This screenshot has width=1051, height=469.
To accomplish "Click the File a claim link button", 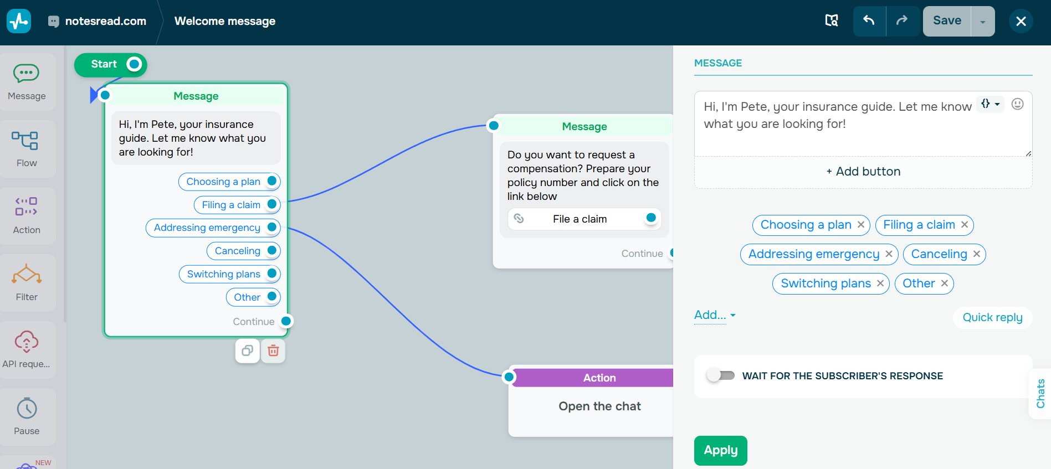I will click(x=585, y=219).
